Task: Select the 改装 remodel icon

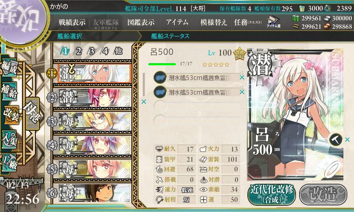Action: click(x=11, y=115)
